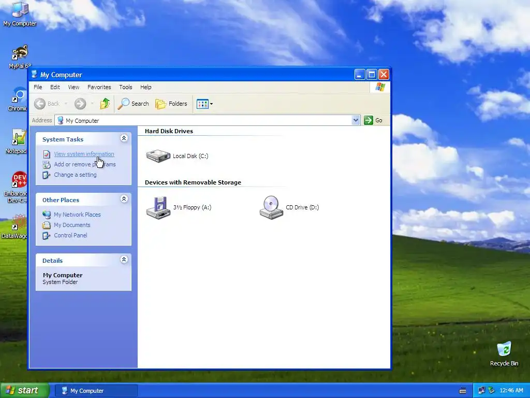Click the Add or remove programs icon
The height and width of the screenshot is (398, 530).
pyautogui.click(x=47, y=165)
